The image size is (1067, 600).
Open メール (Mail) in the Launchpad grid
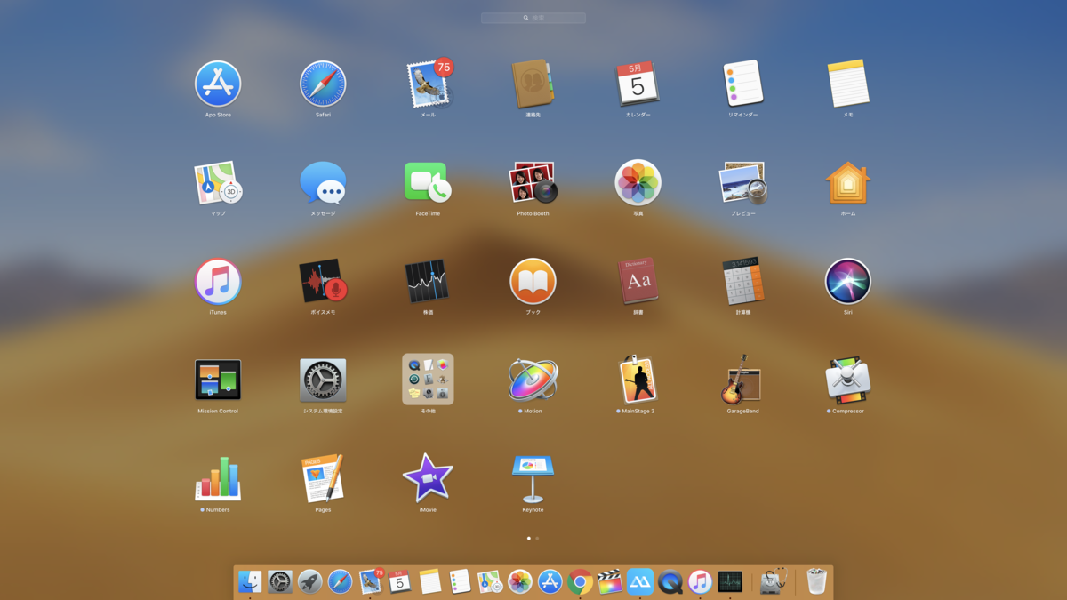[x=428, y=84]
